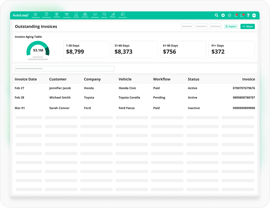The height and width of the screenshot is (208, 270).
Task: Select the 1-30 Days aging card
Action: 86,49
